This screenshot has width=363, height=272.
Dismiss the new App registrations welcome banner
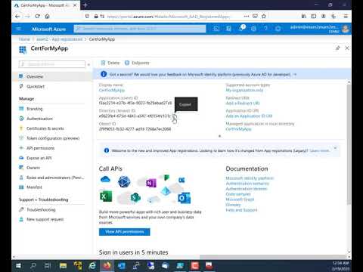pos(335,148)
